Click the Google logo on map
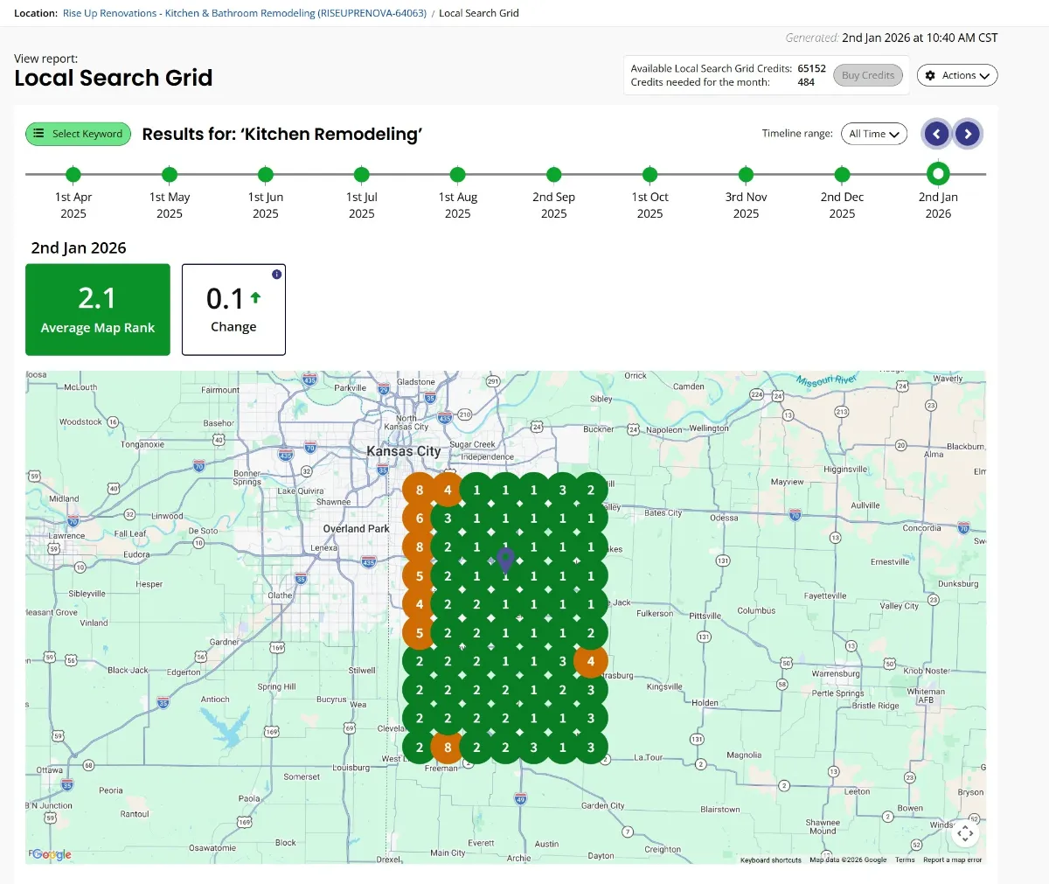 [52, 854]
